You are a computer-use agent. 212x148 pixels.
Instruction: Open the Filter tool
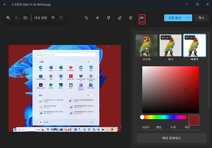click(109, 18)
